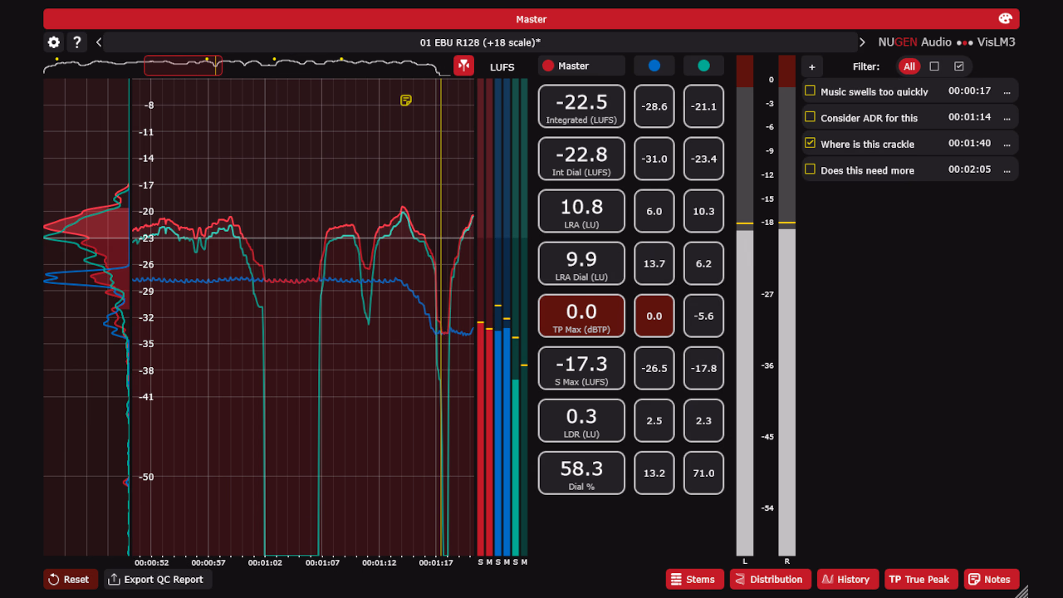Click the Reset button
This screenshot has height=598, width=1063.
click(70, 580)
